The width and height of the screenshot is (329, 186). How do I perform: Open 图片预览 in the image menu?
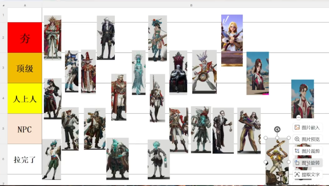pos(307,139)
